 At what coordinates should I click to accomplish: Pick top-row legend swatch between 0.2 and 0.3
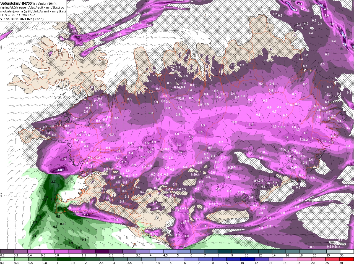(7, 251)
